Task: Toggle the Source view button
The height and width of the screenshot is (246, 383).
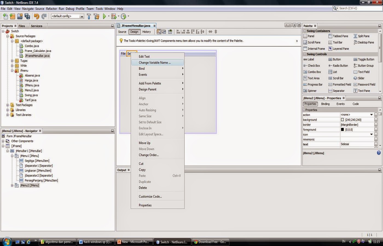Action: (122, 32)
